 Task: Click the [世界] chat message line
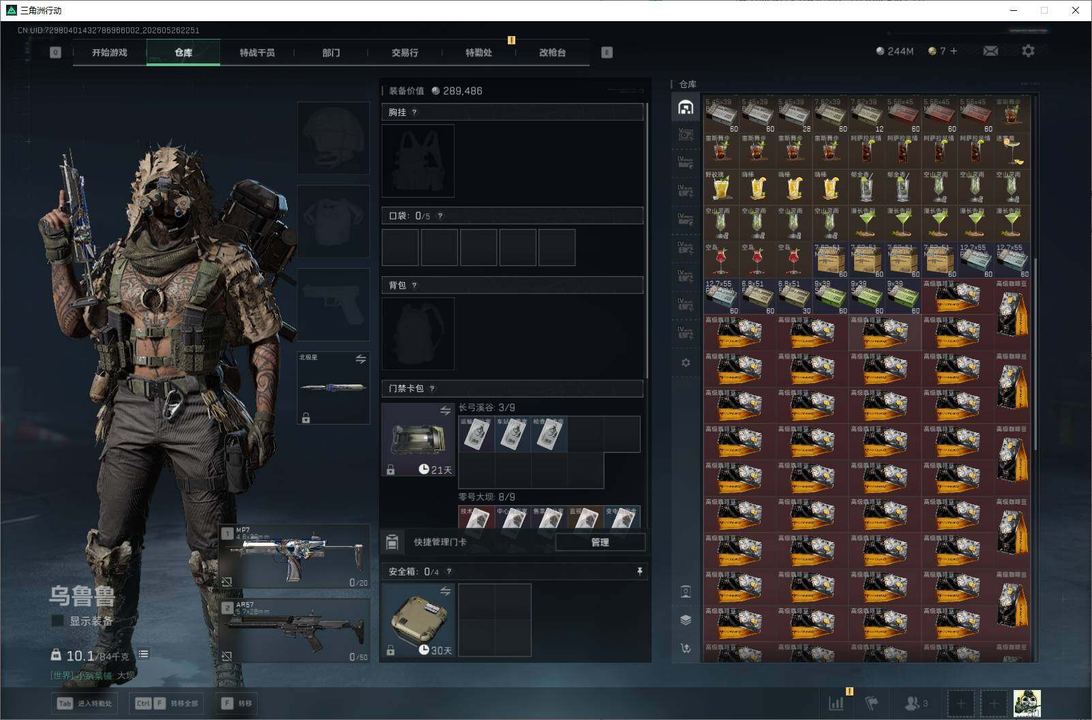click(x=93, y=676)
